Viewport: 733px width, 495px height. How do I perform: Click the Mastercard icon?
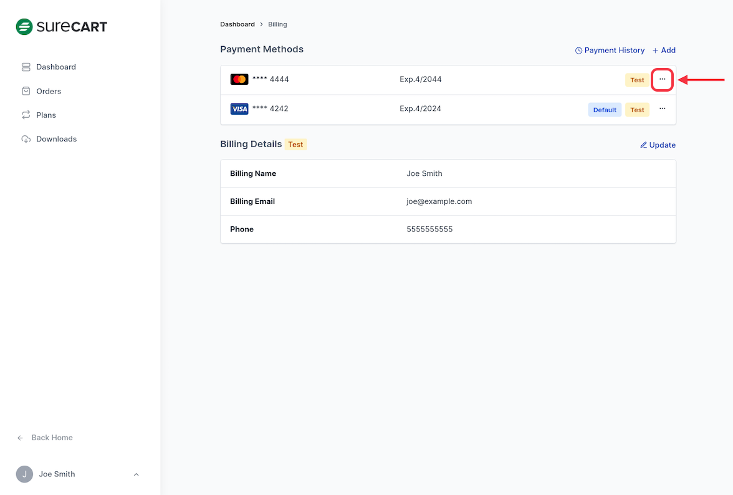click(x=239, y=80)
